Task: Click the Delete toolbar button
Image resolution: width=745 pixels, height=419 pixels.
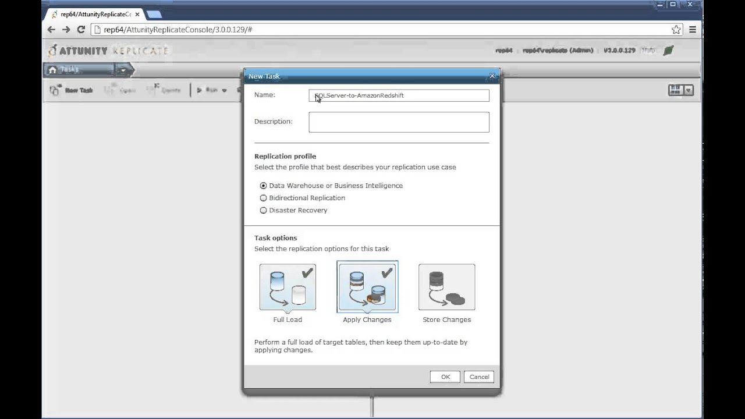Action: pos(164,90)
